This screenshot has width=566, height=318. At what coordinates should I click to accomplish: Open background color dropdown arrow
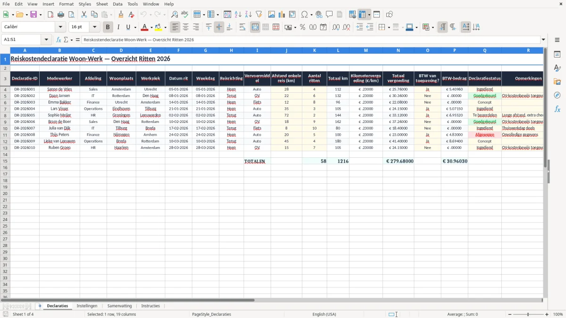[x=165, y=27]
